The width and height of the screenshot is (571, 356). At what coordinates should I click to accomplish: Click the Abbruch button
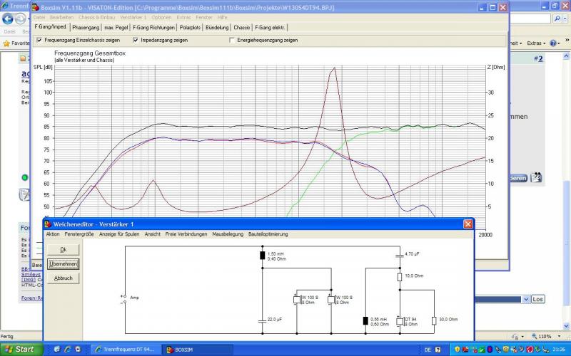coord(62,278)
